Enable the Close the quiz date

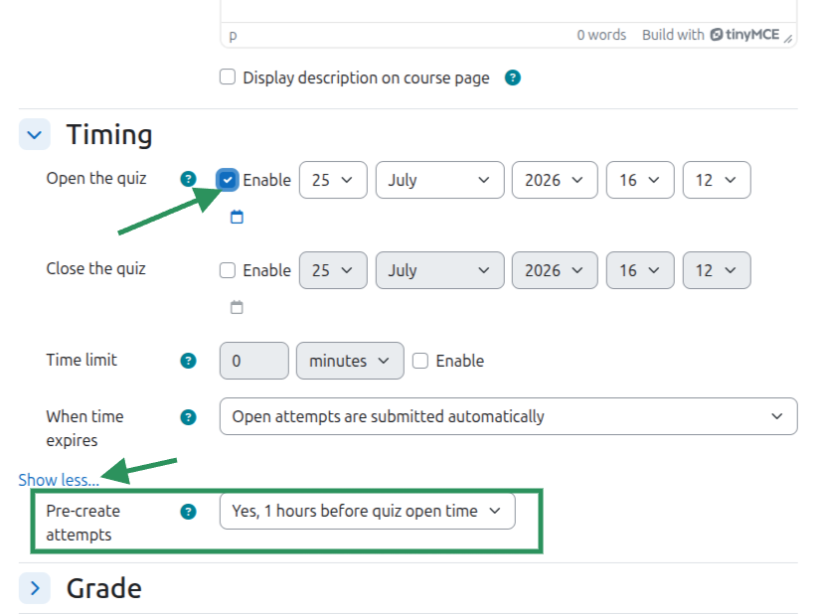[x=228, y=270]
